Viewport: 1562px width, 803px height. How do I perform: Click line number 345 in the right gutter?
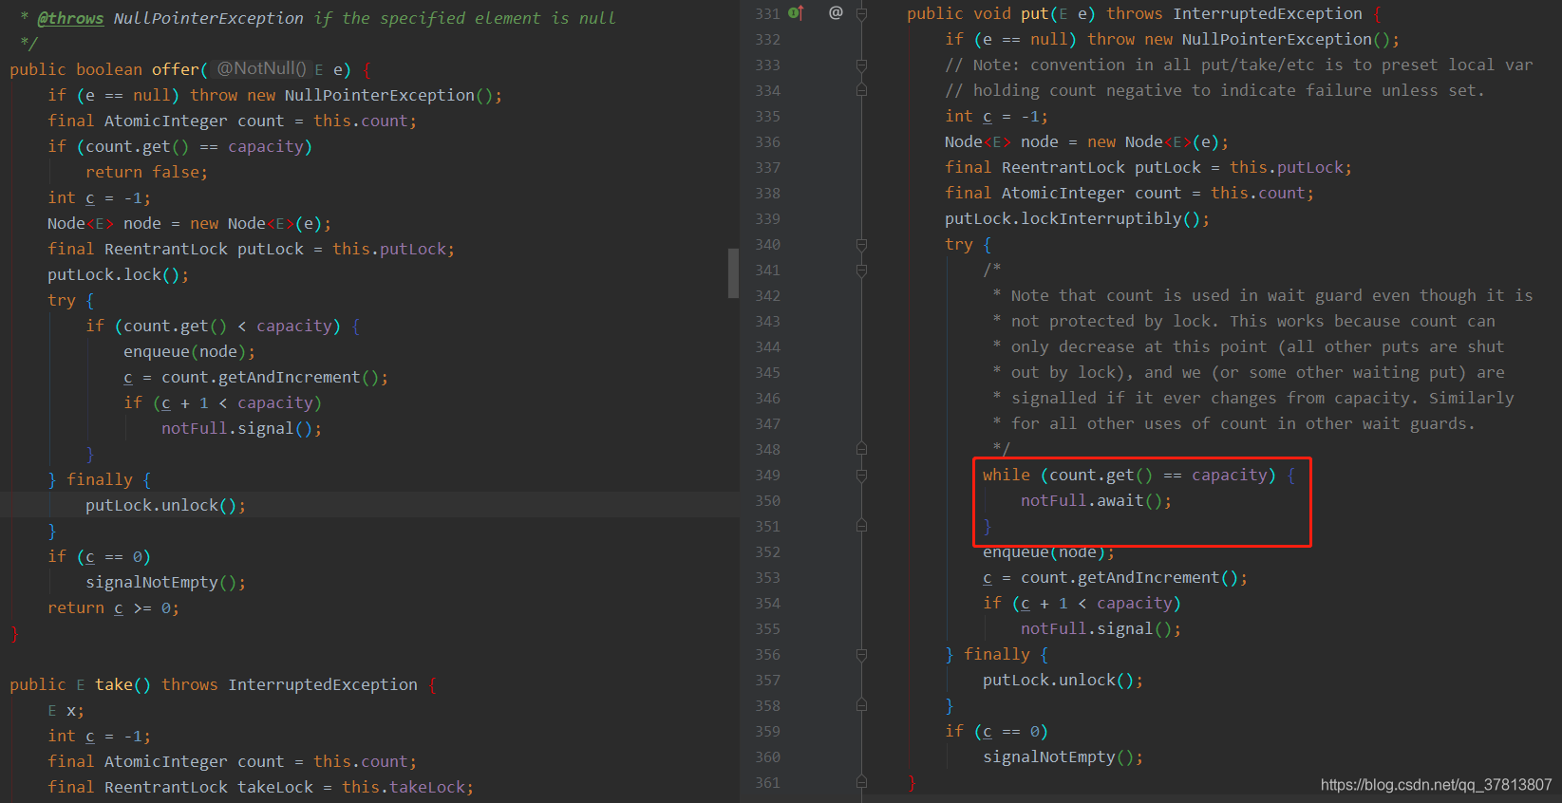pyautogui.click(x=767, y=372)
